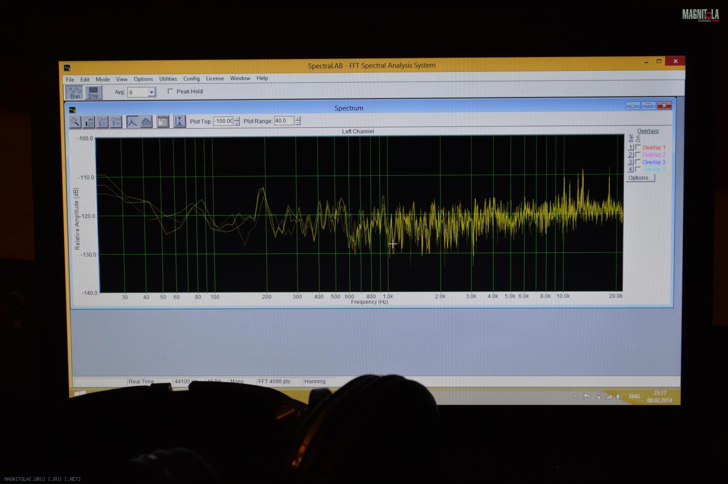Enable the Peak Hold checkbox
The width and height of the screenshot is (728, 484).
point(171,91)
